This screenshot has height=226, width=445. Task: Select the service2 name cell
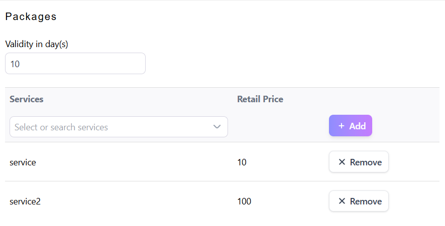pos(25,201)
